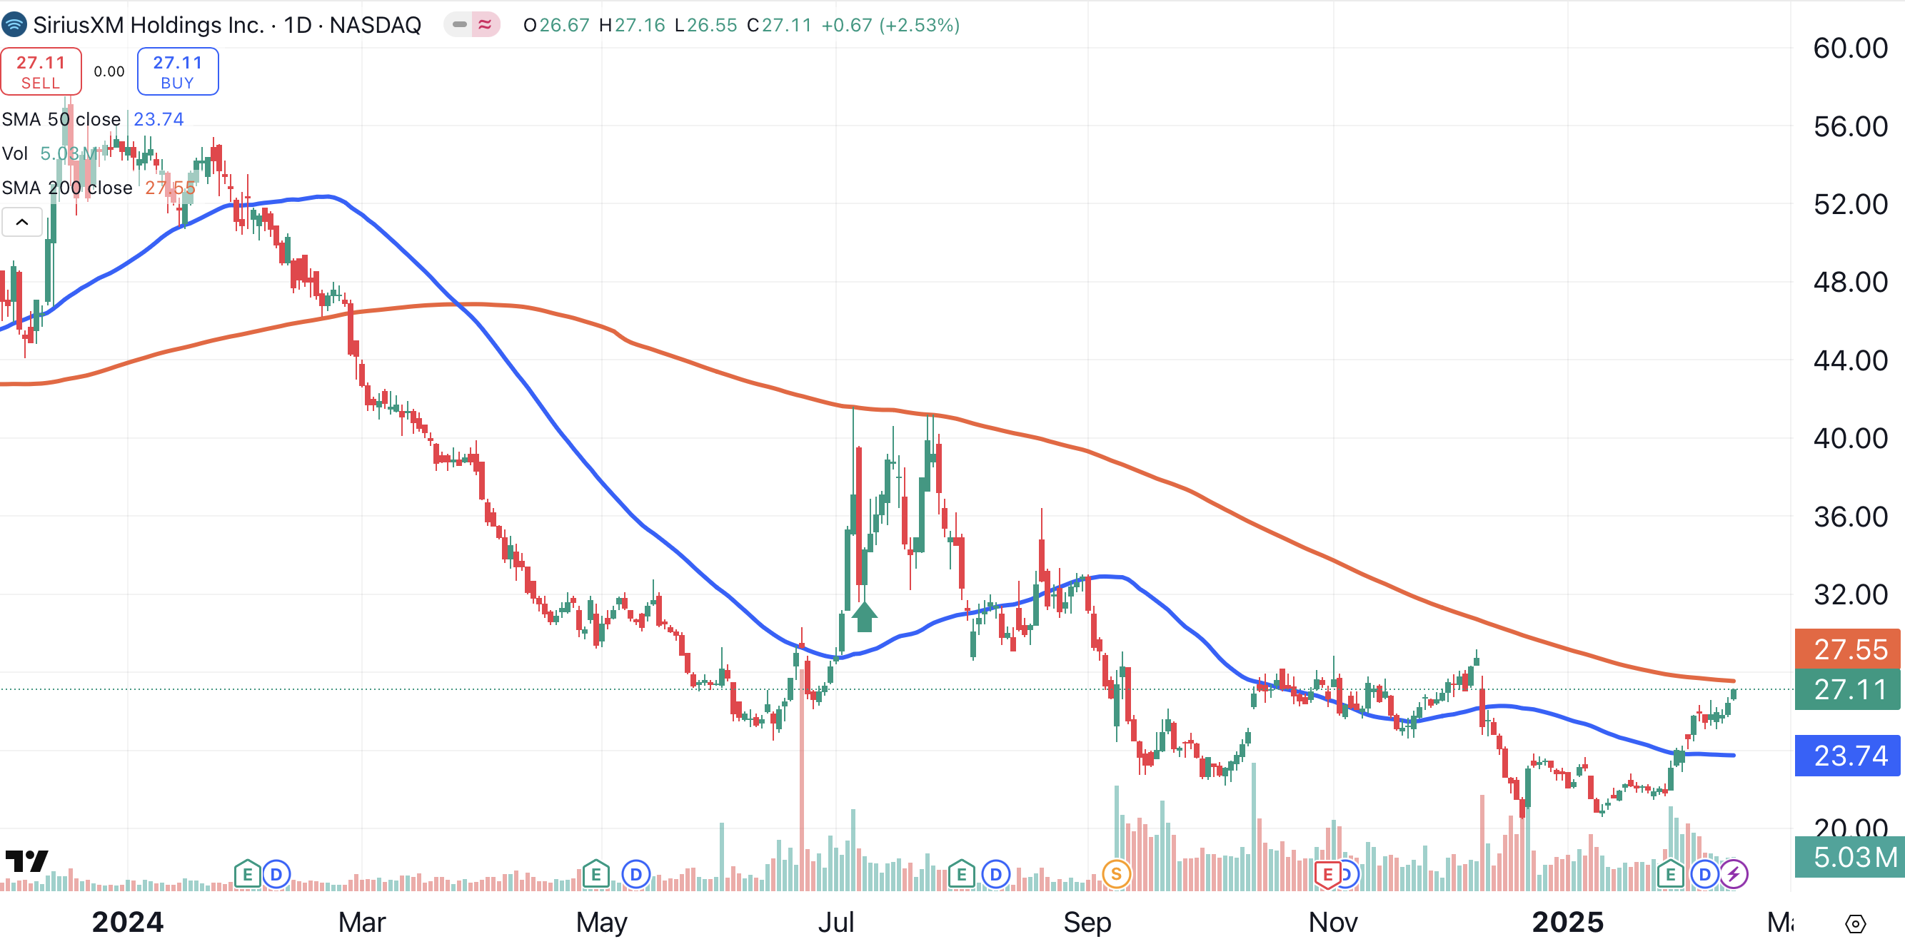Click the blue 23.74 SMA price label
Image resolution: width=1905 pixels, height=949 pixels.
pos(1846,756)
